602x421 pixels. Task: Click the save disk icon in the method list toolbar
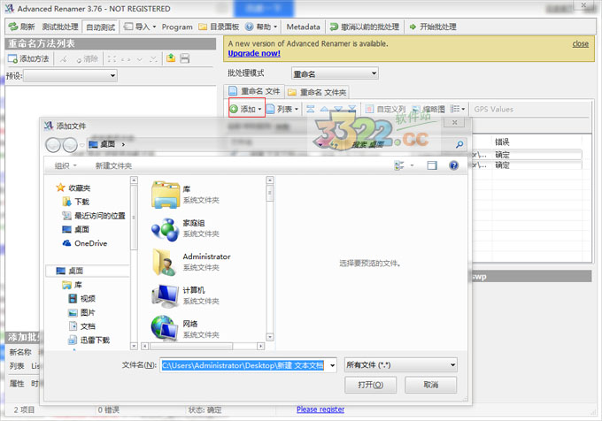(x=185, y=58)
